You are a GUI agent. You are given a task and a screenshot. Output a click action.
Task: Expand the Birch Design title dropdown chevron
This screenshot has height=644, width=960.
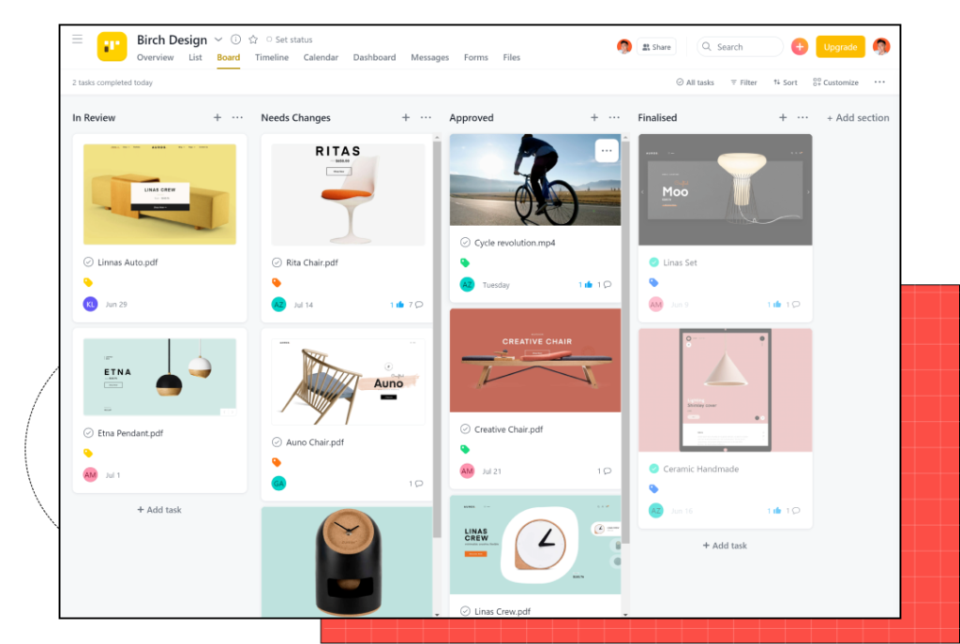pos(218,39)
